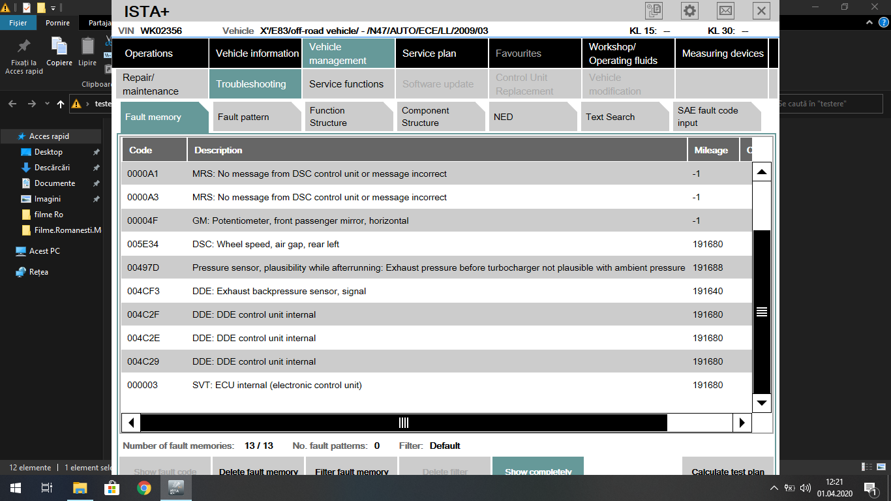
Task: Click the horizontal scroll right arrow
Action: (742, 423)
